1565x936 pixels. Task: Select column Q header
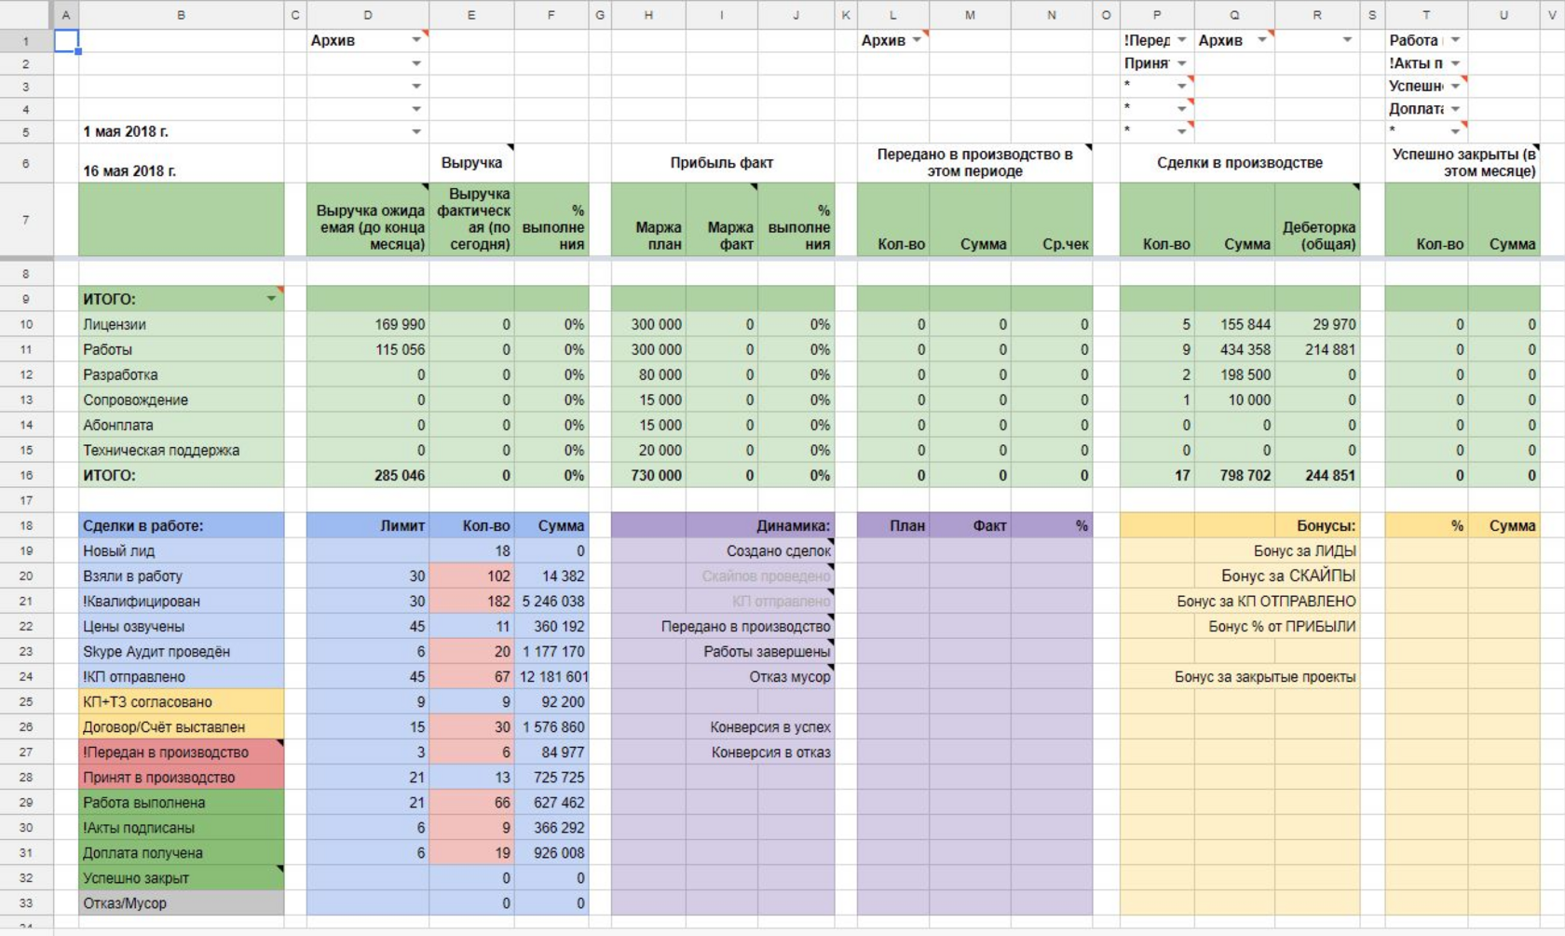pos(1234,15)
